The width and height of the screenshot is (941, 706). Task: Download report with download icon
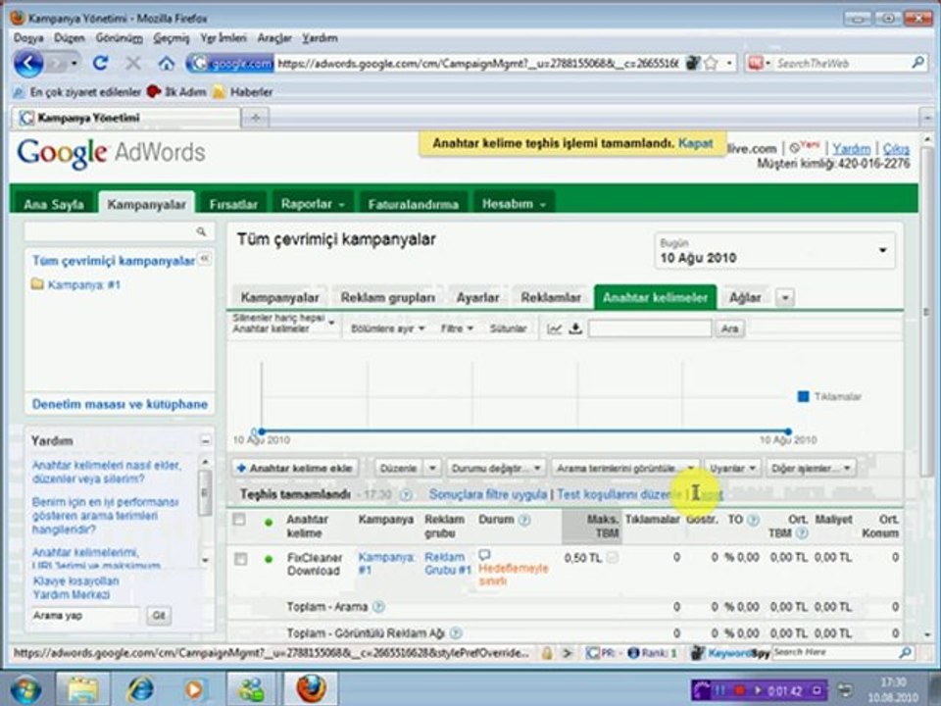tap(575, 328)
